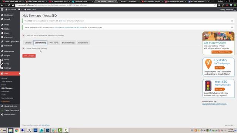This screenshot has height=133, width=237.
Task: Open Search Console submenu item
Action: 7,98
